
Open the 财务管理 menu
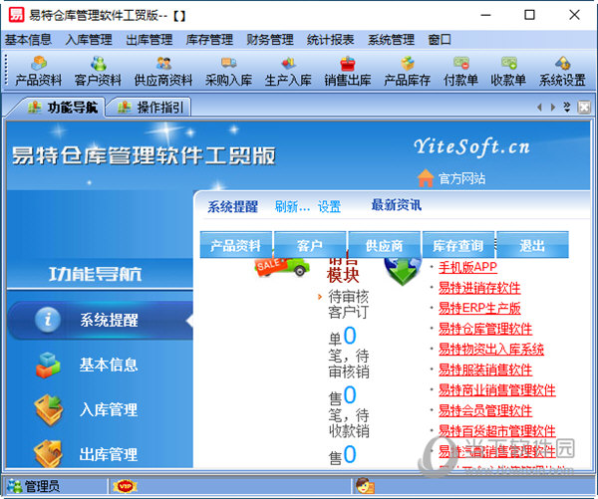pyautogui.click(x=270, y=39)
